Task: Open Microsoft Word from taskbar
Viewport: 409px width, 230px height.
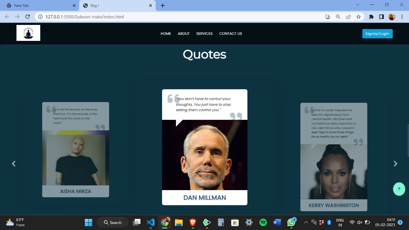Action: tap(277, 222)
